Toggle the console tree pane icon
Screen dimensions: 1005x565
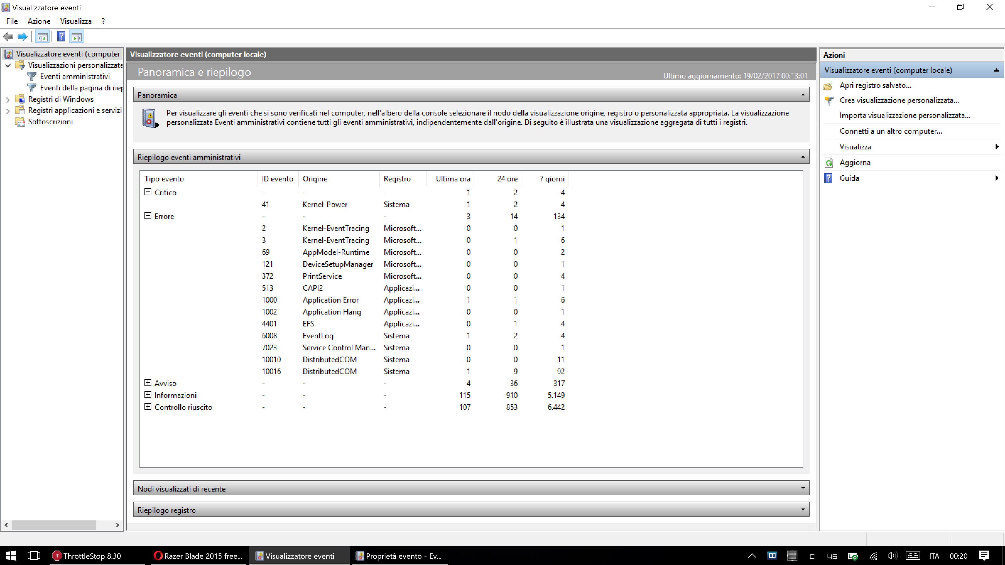42,37
